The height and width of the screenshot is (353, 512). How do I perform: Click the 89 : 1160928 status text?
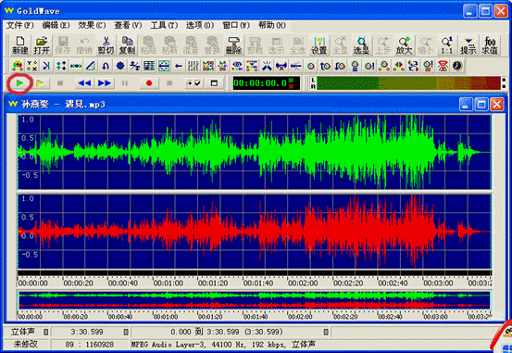90,344
